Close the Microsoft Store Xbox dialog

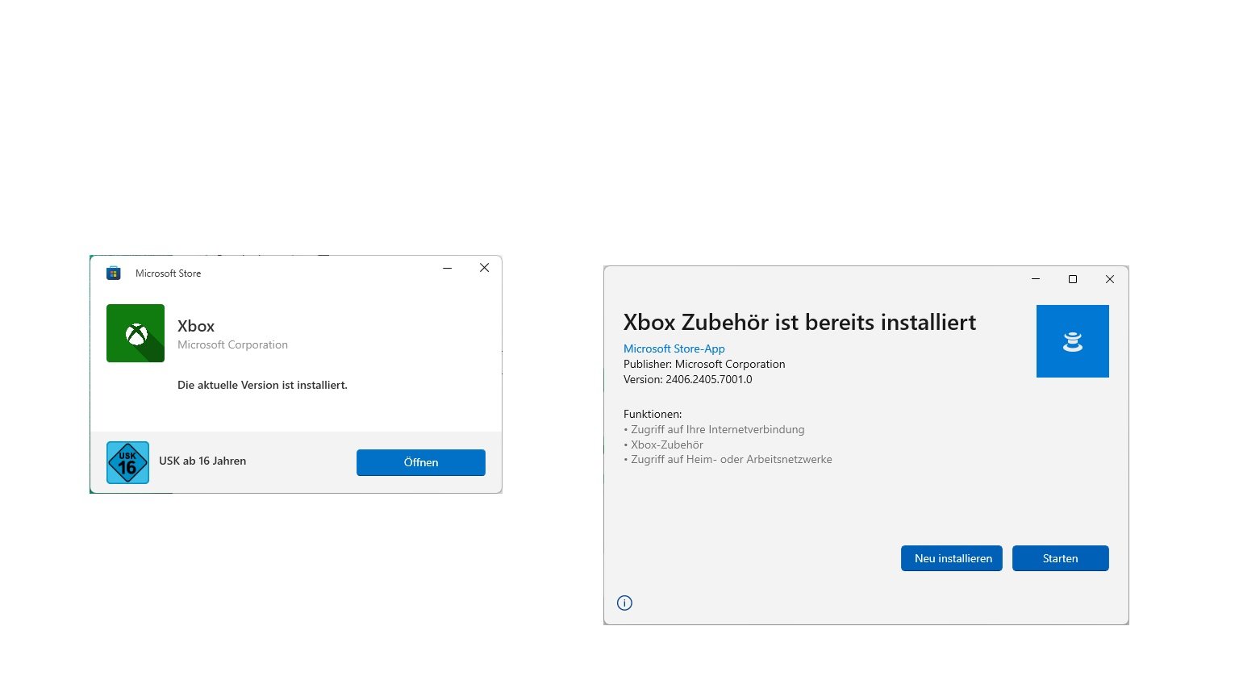tap(484, 268)
